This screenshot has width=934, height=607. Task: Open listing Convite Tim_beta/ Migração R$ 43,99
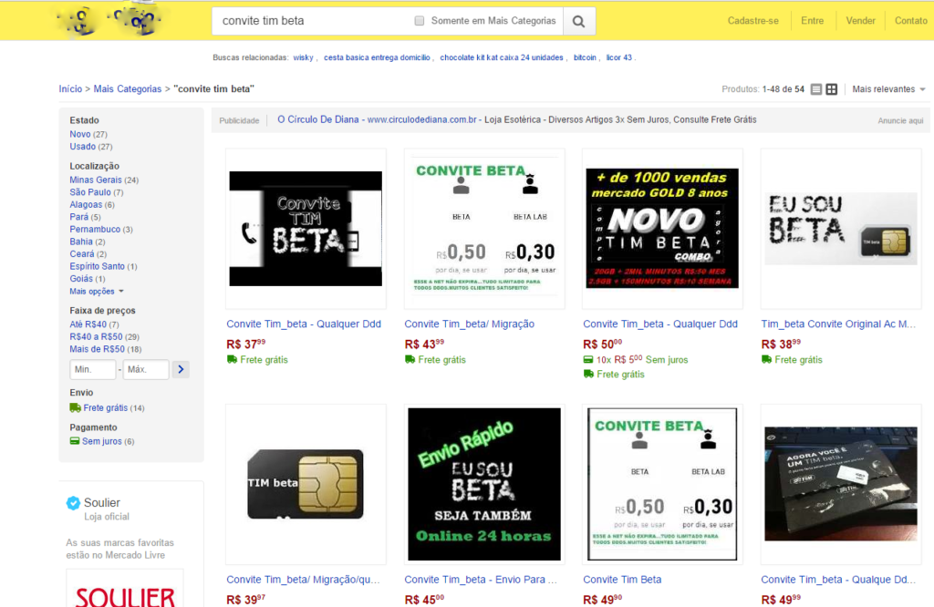470,324
